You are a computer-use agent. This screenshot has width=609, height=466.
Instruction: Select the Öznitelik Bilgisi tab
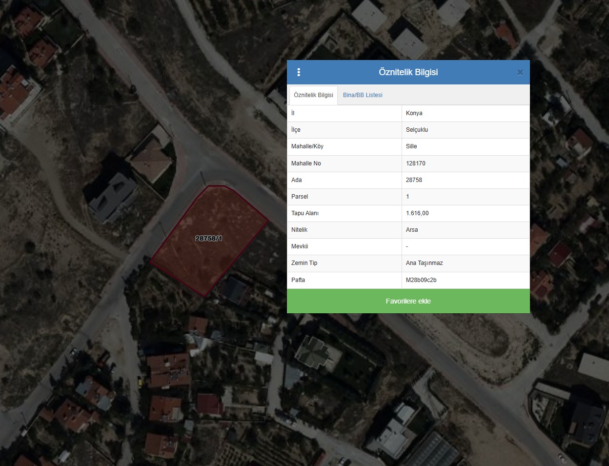pyautogui.click(x=313, y=95)
